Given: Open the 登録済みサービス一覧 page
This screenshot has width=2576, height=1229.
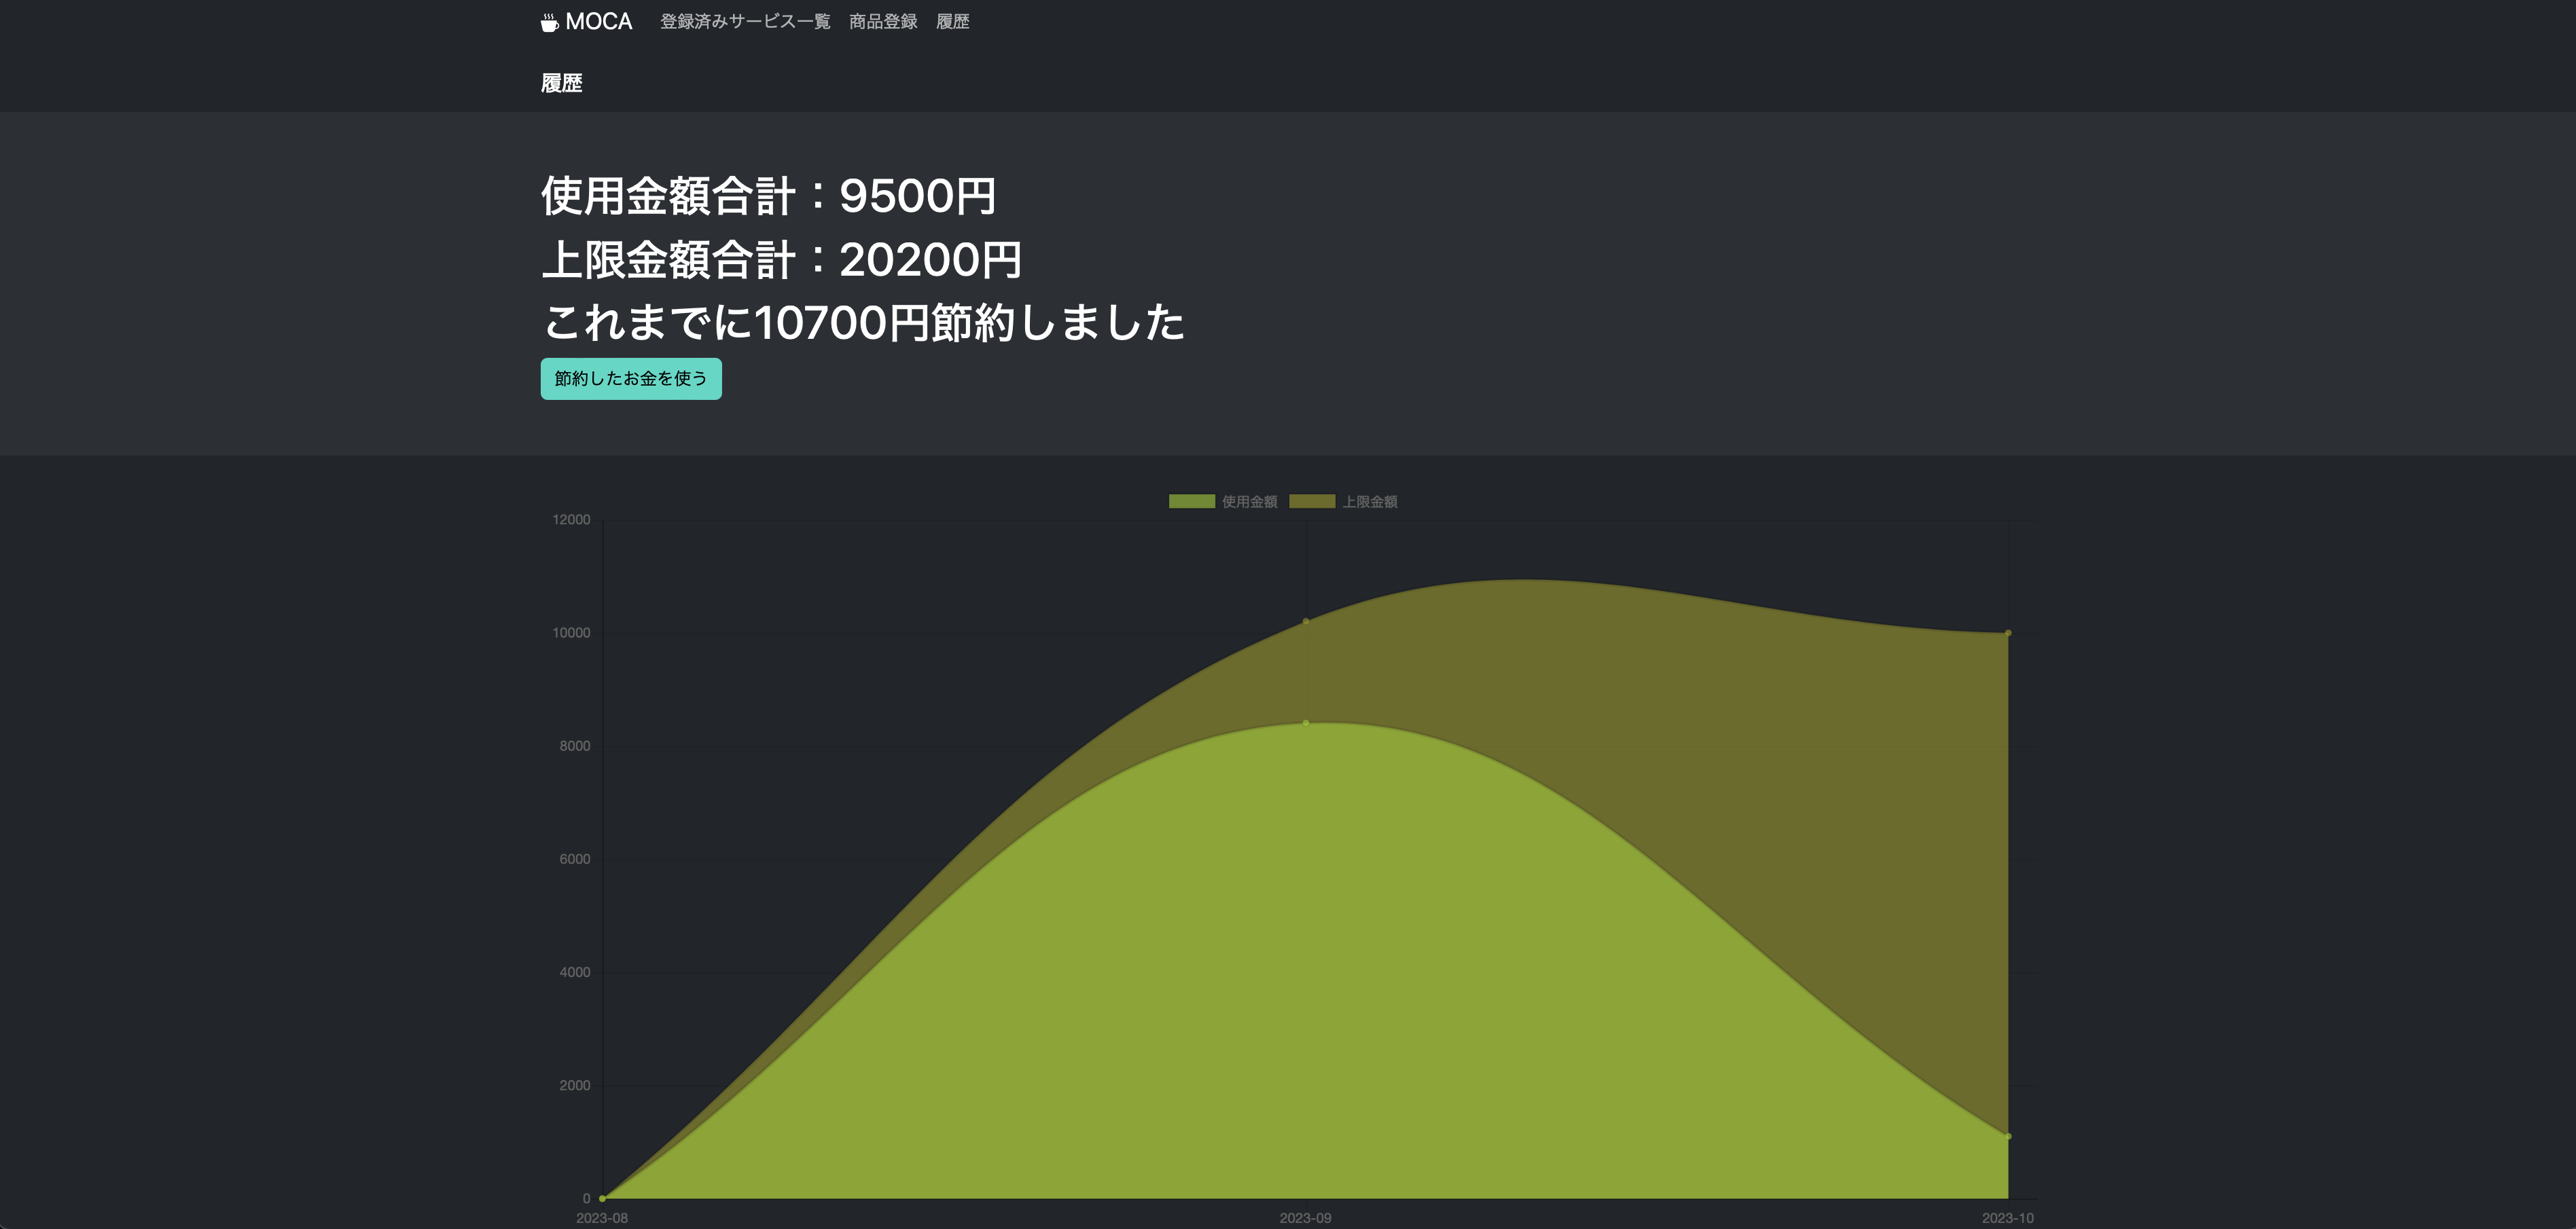Looking at the screenshot, I should click(x=744, y=21).
